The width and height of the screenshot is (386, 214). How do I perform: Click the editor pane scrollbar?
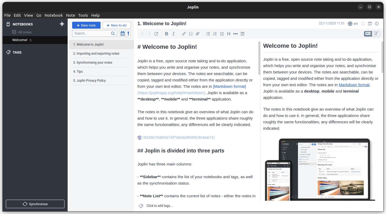[259, 58]
